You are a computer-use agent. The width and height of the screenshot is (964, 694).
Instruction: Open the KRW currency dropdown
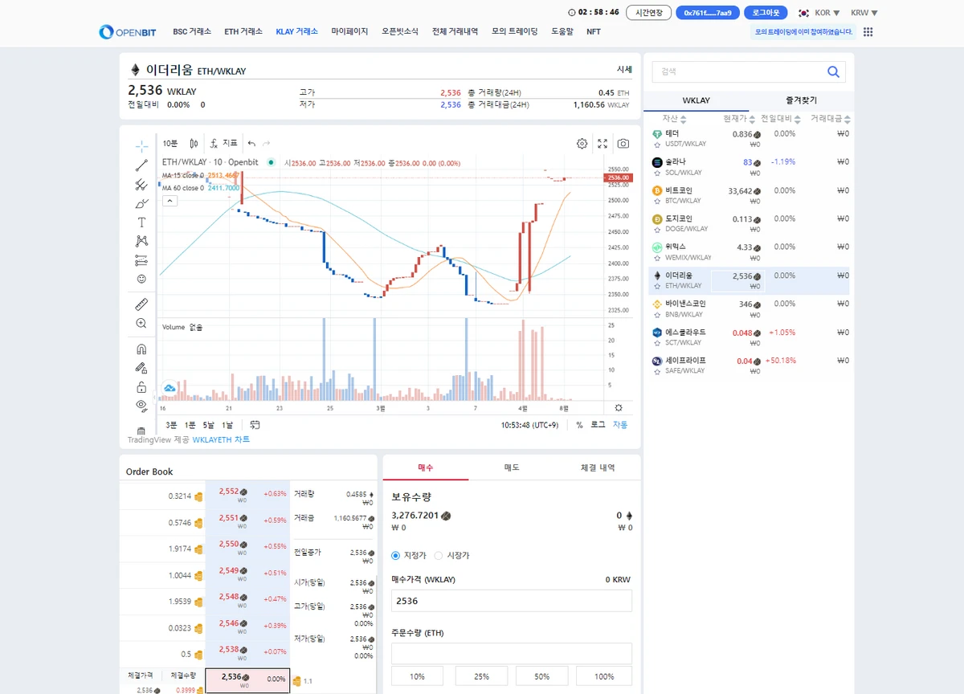coord(864,13)
